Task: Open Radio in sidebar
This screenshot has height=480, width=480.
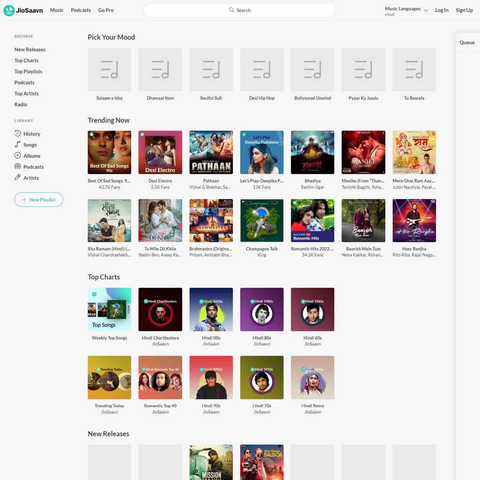Action: 21,105
